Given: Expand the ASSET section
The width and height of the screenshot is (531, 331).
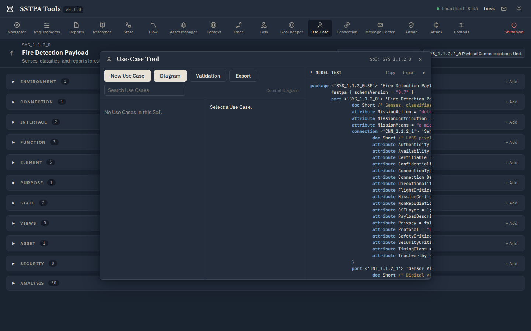Looking at the screenshot, I should tap(13, 243).
